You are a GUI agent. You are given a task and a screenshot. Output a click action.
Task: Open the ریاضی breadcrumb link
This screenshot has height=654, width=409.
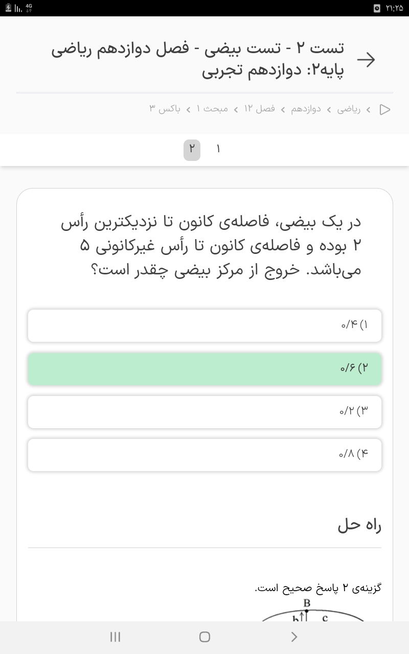pyautogui.click(x=349, y=109)
